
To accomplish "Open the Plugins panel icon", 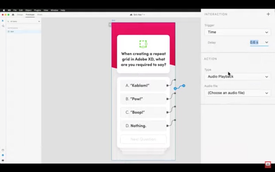I will coord(3,160).
